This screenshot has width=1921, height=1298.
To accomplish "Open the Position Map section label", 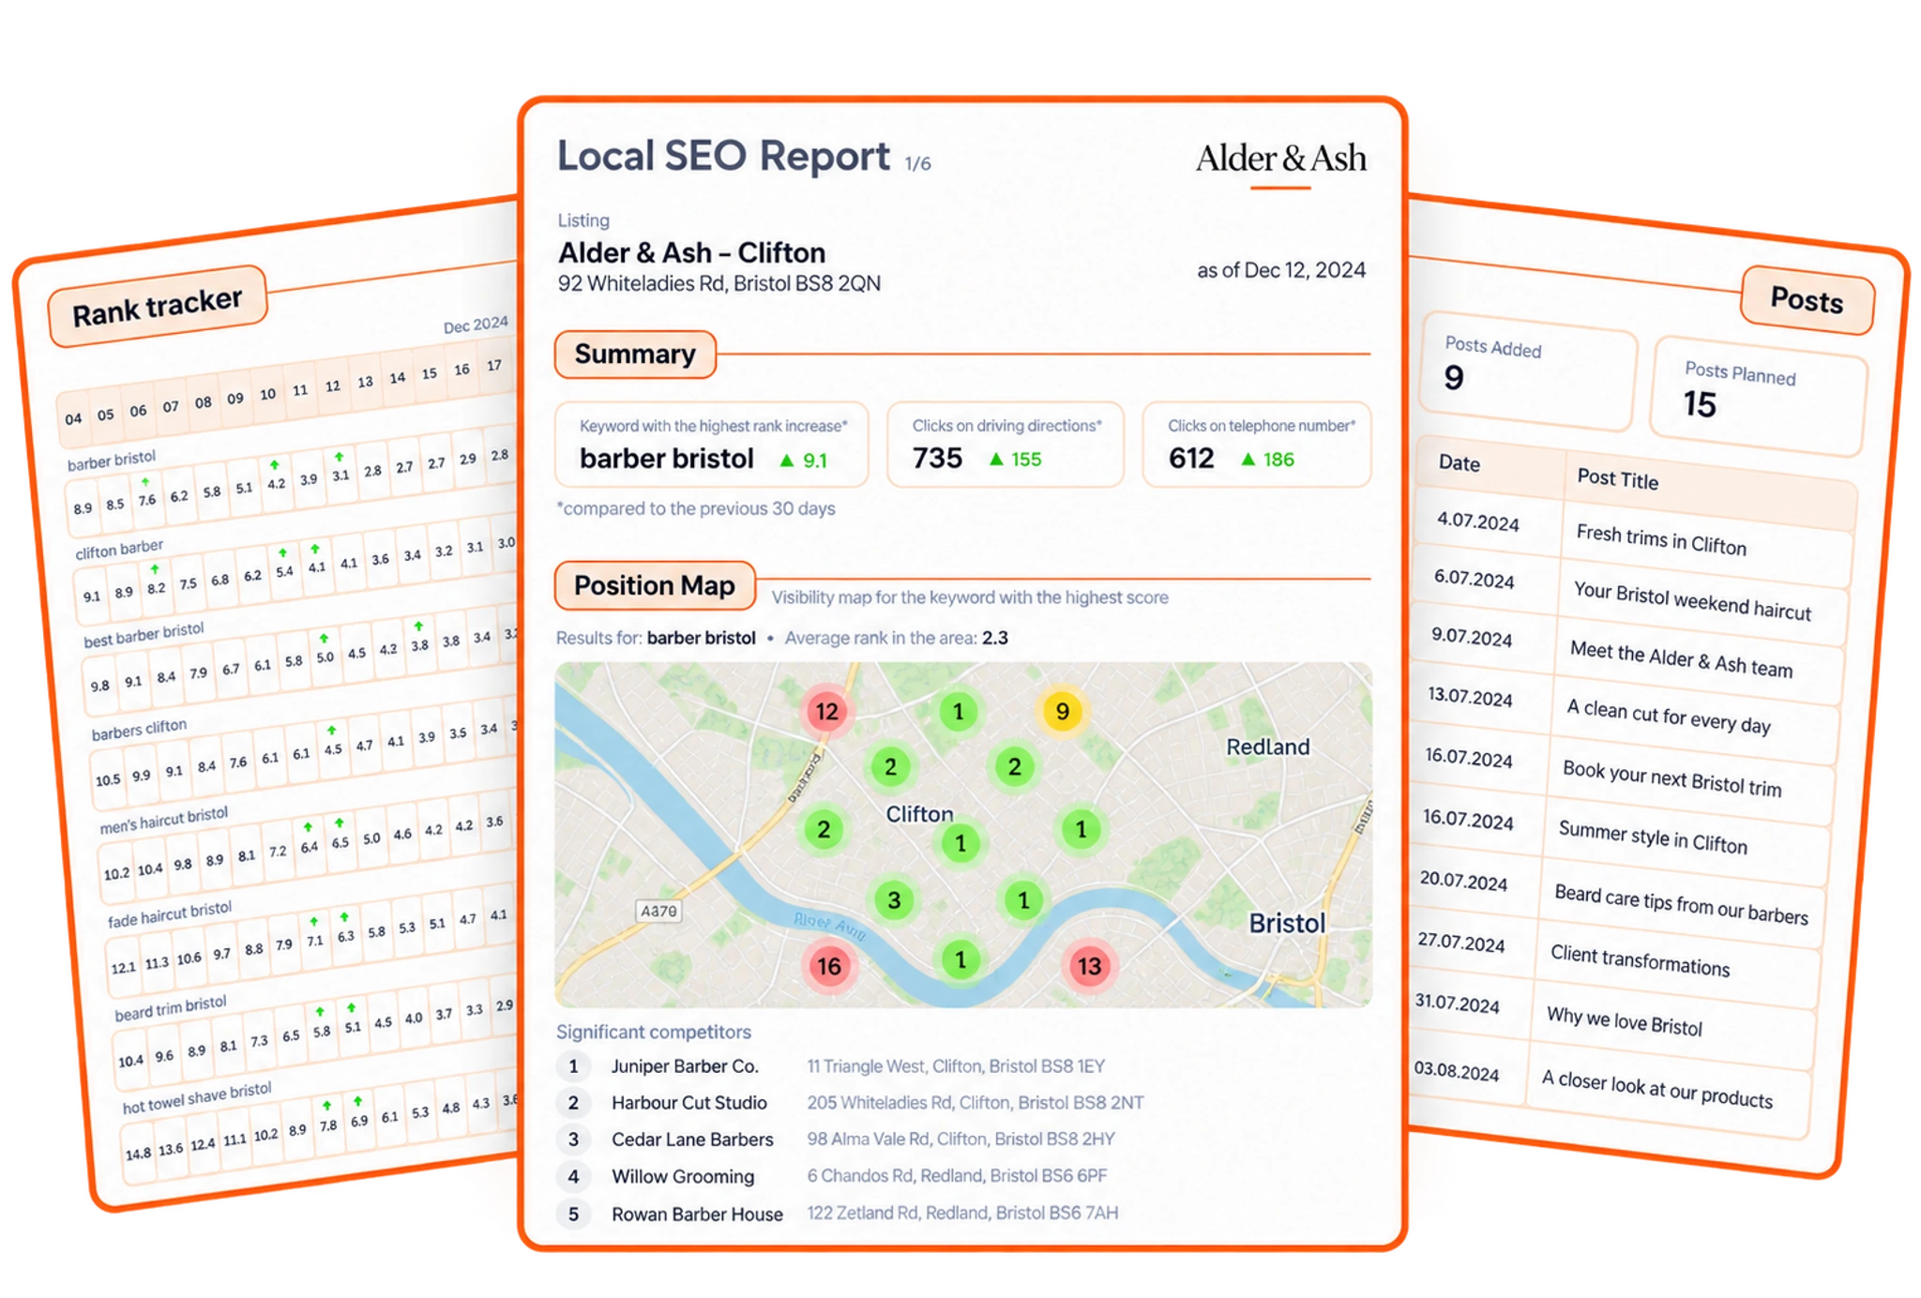I will 655,585.
